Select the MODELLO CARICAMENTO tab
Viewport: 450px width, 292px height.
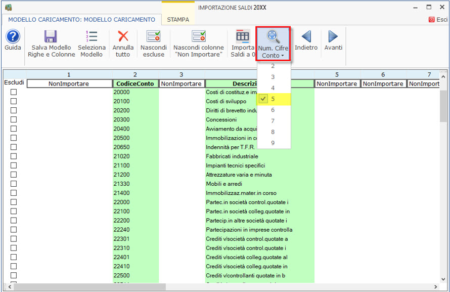coord(81,20)
